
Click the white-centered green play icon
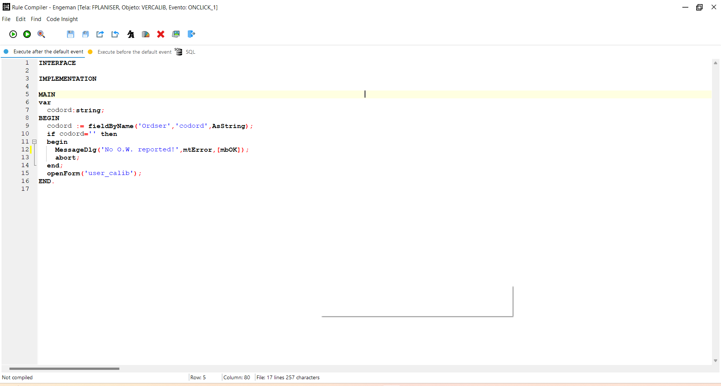(13, 34)
